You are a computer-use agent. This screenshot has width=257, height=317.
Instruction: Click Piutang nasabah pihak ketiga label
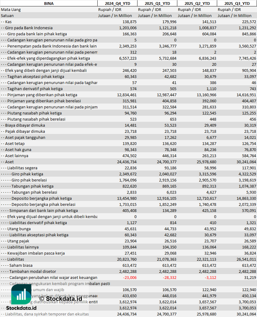click(35, 113)
